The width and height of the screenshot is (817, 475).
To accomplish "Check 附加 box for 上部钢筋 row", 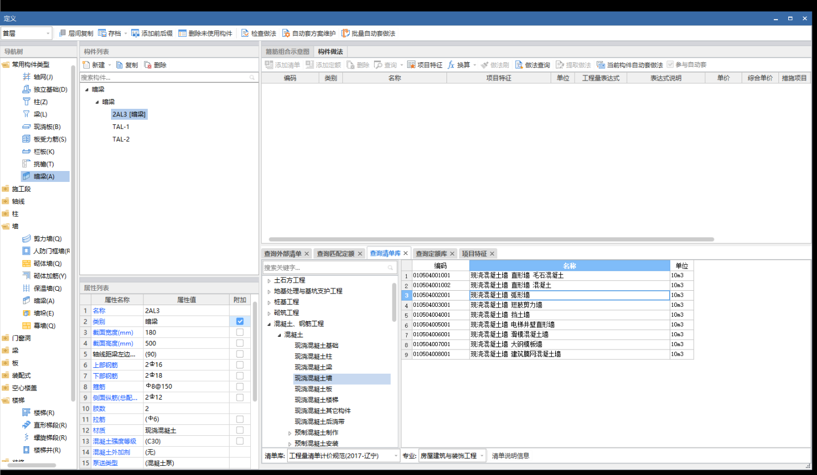I will click(x=240, y=365).
